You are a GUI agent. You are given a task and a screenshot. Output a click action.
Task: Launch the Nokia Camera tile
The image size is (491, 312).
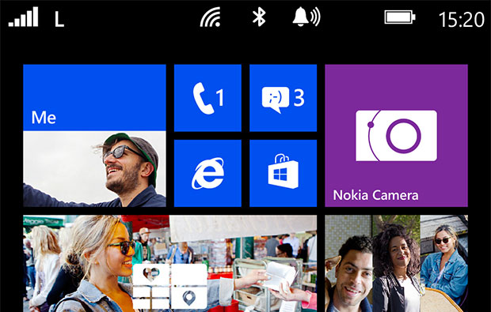tap(397, 136)
